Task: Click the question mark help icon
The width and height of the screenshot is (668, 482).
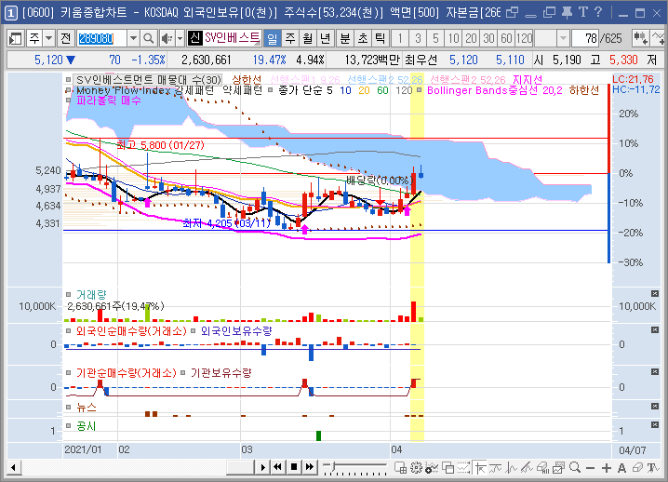Action: tap(598, 12)
